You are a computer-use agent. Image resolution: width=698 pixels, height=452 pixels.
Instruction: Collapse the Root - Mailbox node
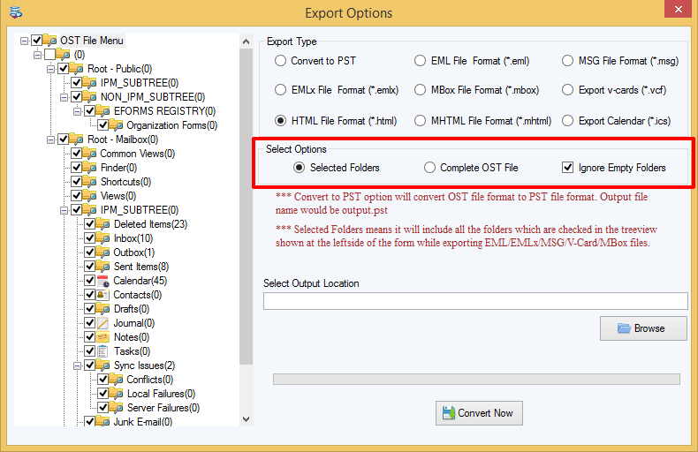pos(50,139)
